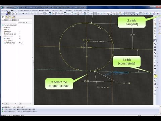Switch to the Folder Browser navigator tab
This screenshot has width=161, height=121.
pos(7,17)
